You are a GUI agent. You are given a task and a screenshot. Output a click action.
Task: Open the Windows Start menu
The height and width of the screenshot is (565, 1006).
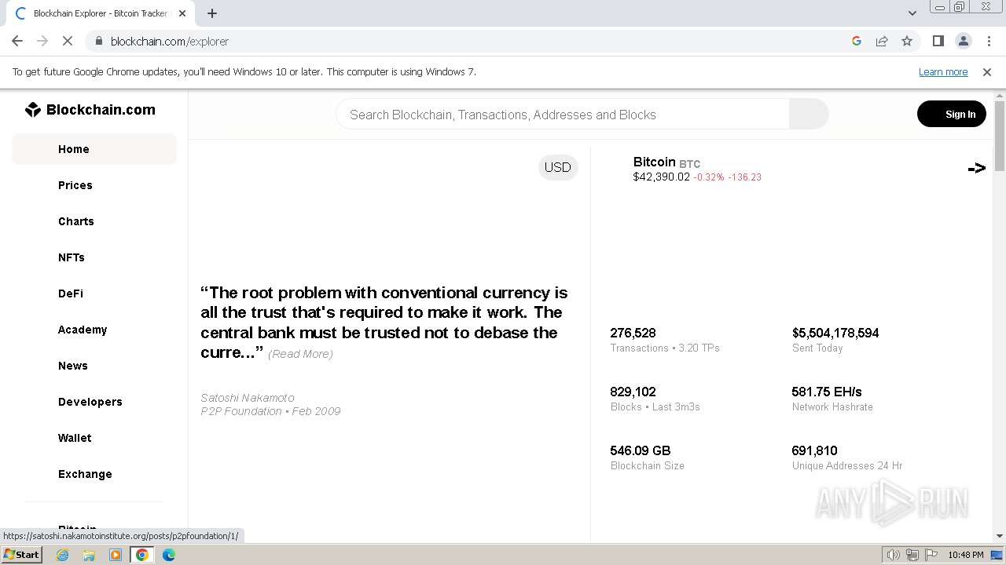(21, 555)
